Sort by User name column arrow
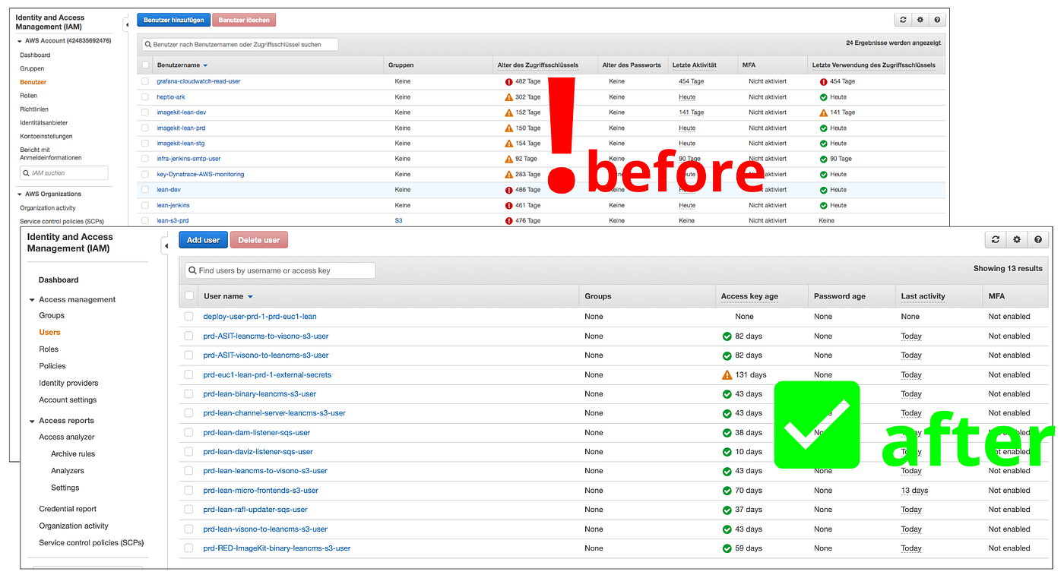This screenshot has height=578, width=1064. (250, 297)
